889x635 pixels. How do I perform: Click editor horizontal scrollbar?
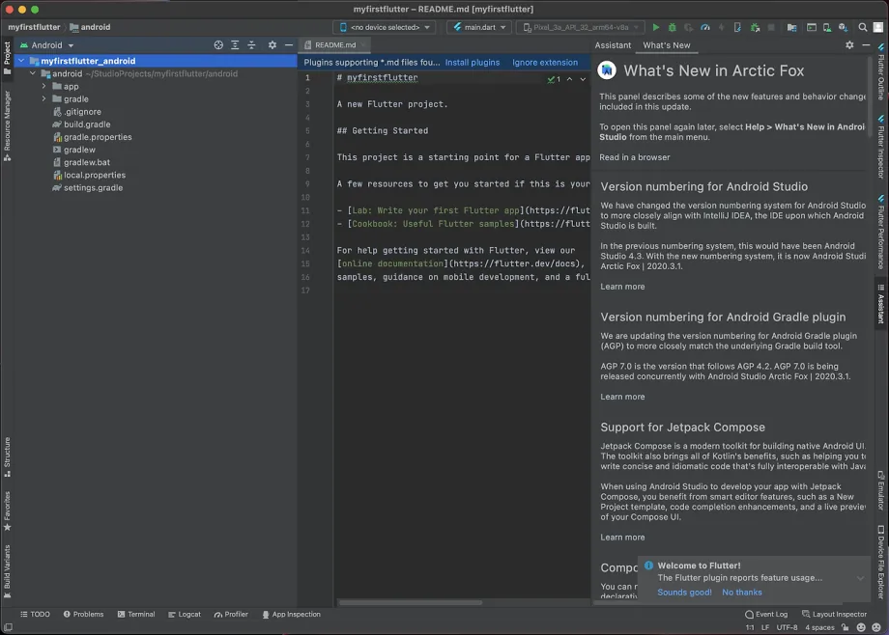(x=411, y=603)
